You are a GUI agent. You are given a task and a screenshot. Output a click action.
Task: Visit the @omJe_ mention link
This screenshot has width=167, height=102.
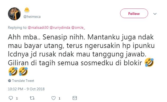click(78, 28)
